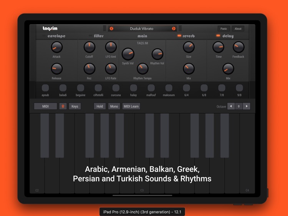
Task: Trigger the 9/8 rhythm pad
Action: point(239,88)
